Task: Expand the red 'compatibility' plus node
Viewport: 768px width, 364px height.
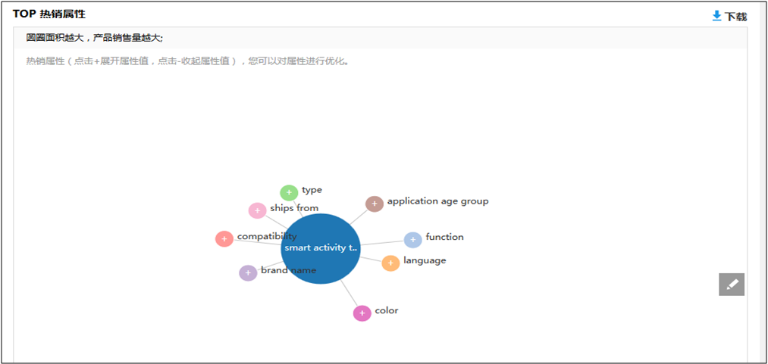Action: [x=224, y=239]
